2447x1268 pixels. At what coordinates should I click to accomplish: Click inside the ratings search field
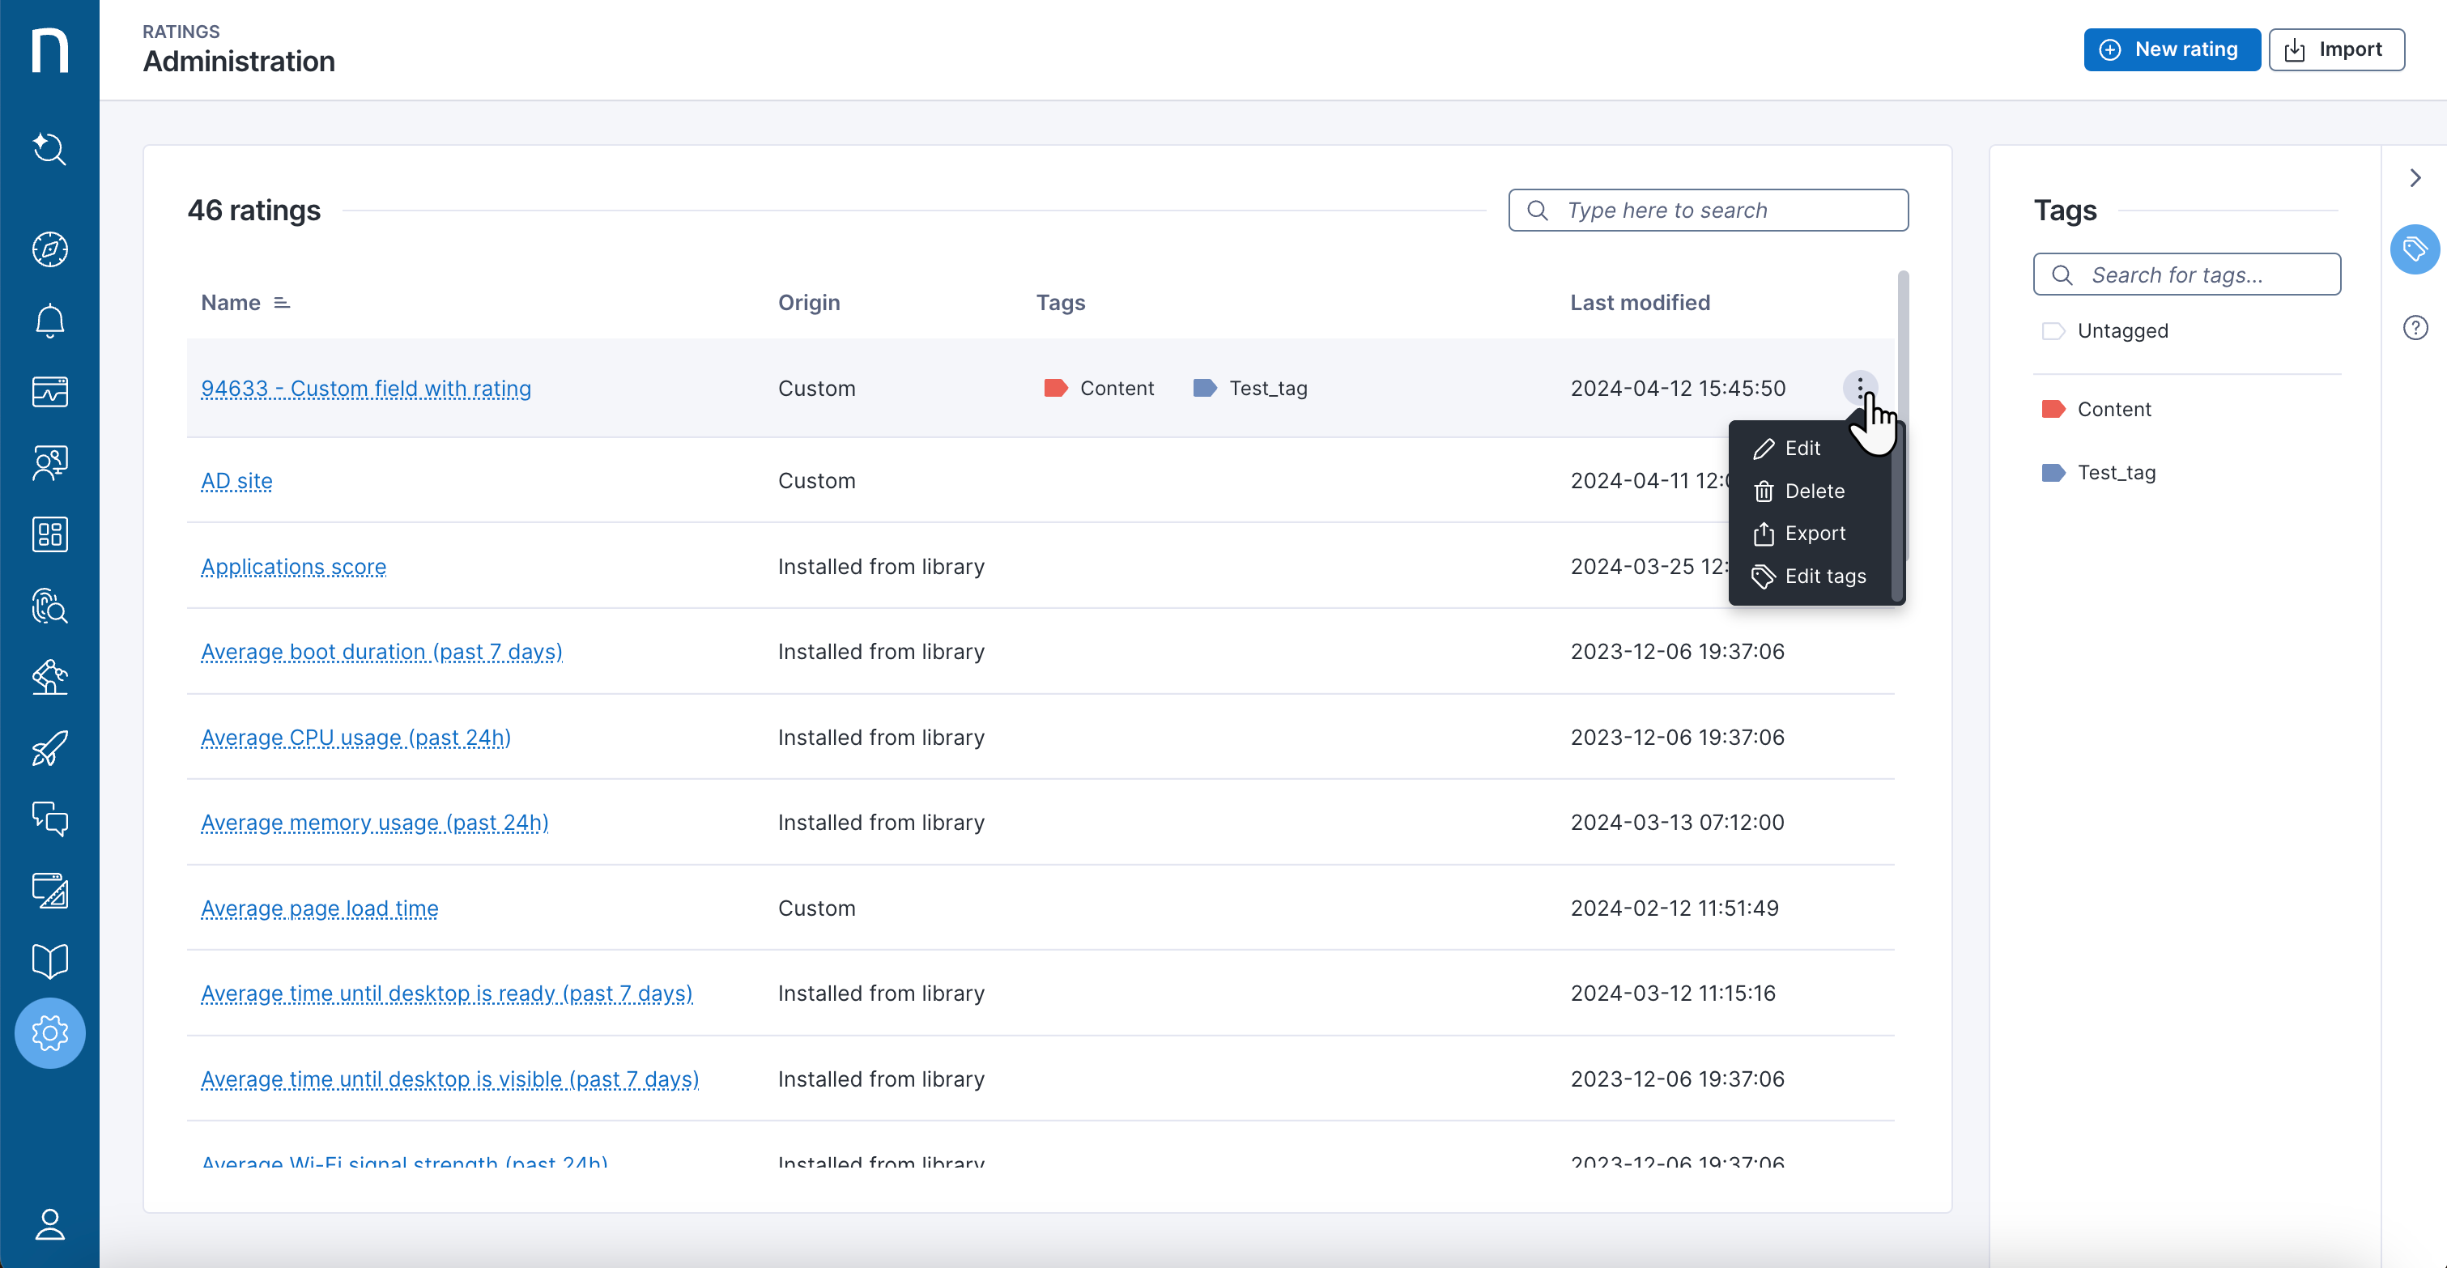pos(1707,210)
